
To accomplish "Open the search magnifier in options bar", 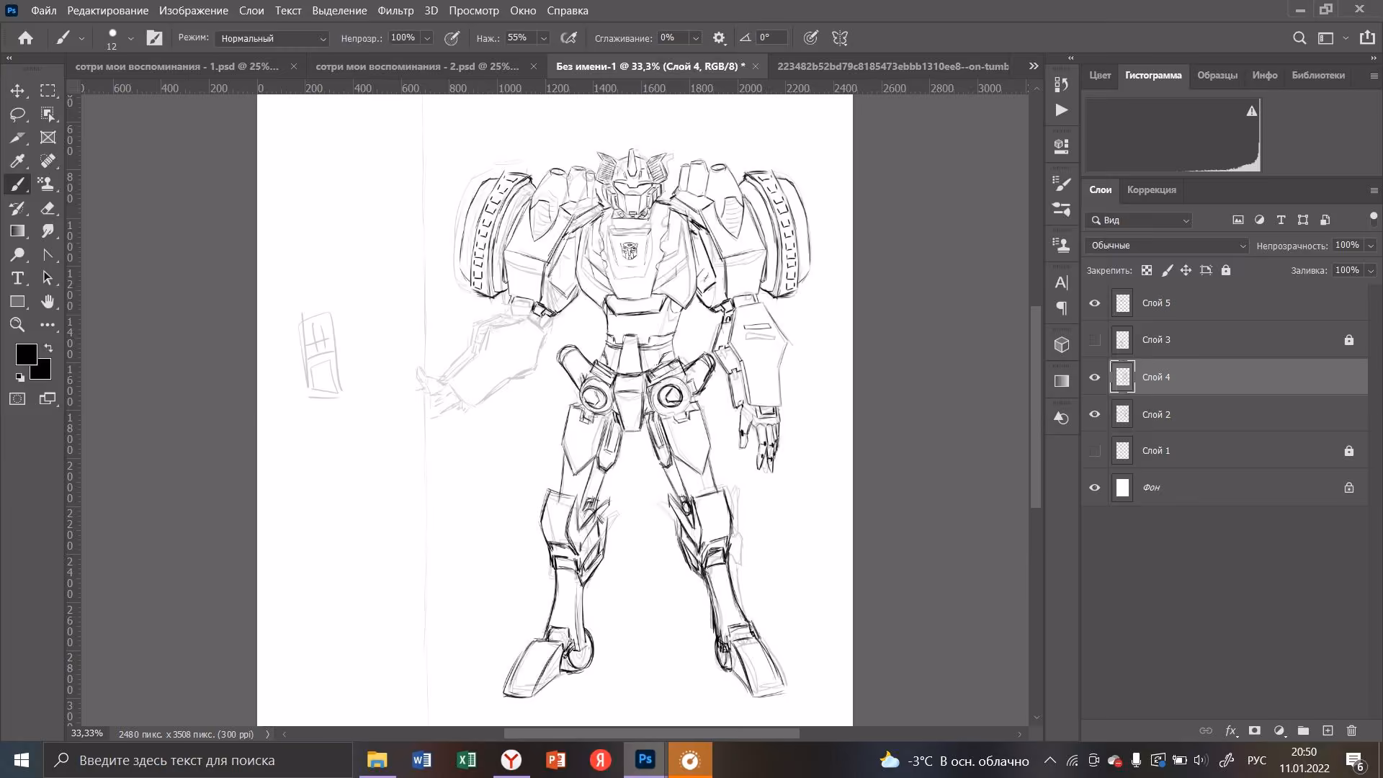I will click(x=1299, y=38).
